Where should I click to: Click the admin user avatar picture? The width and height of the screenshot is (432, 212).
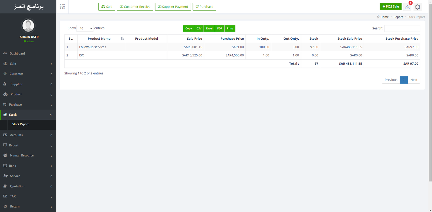pyautogui.click(x=28, y=26)
